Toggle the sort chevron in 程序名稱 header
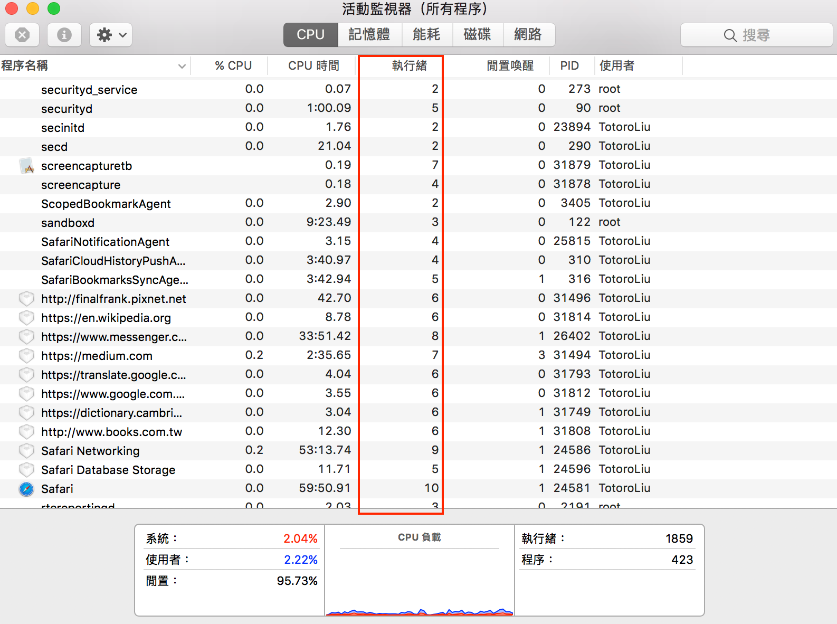The height and width of the screenshot is (624, 837). click(182, 66)
